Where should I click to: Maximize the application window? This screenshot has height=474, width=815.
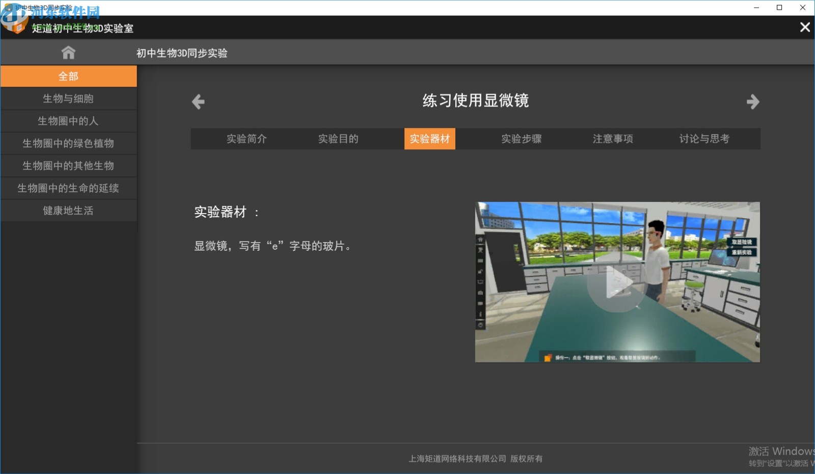click(779, 8)
